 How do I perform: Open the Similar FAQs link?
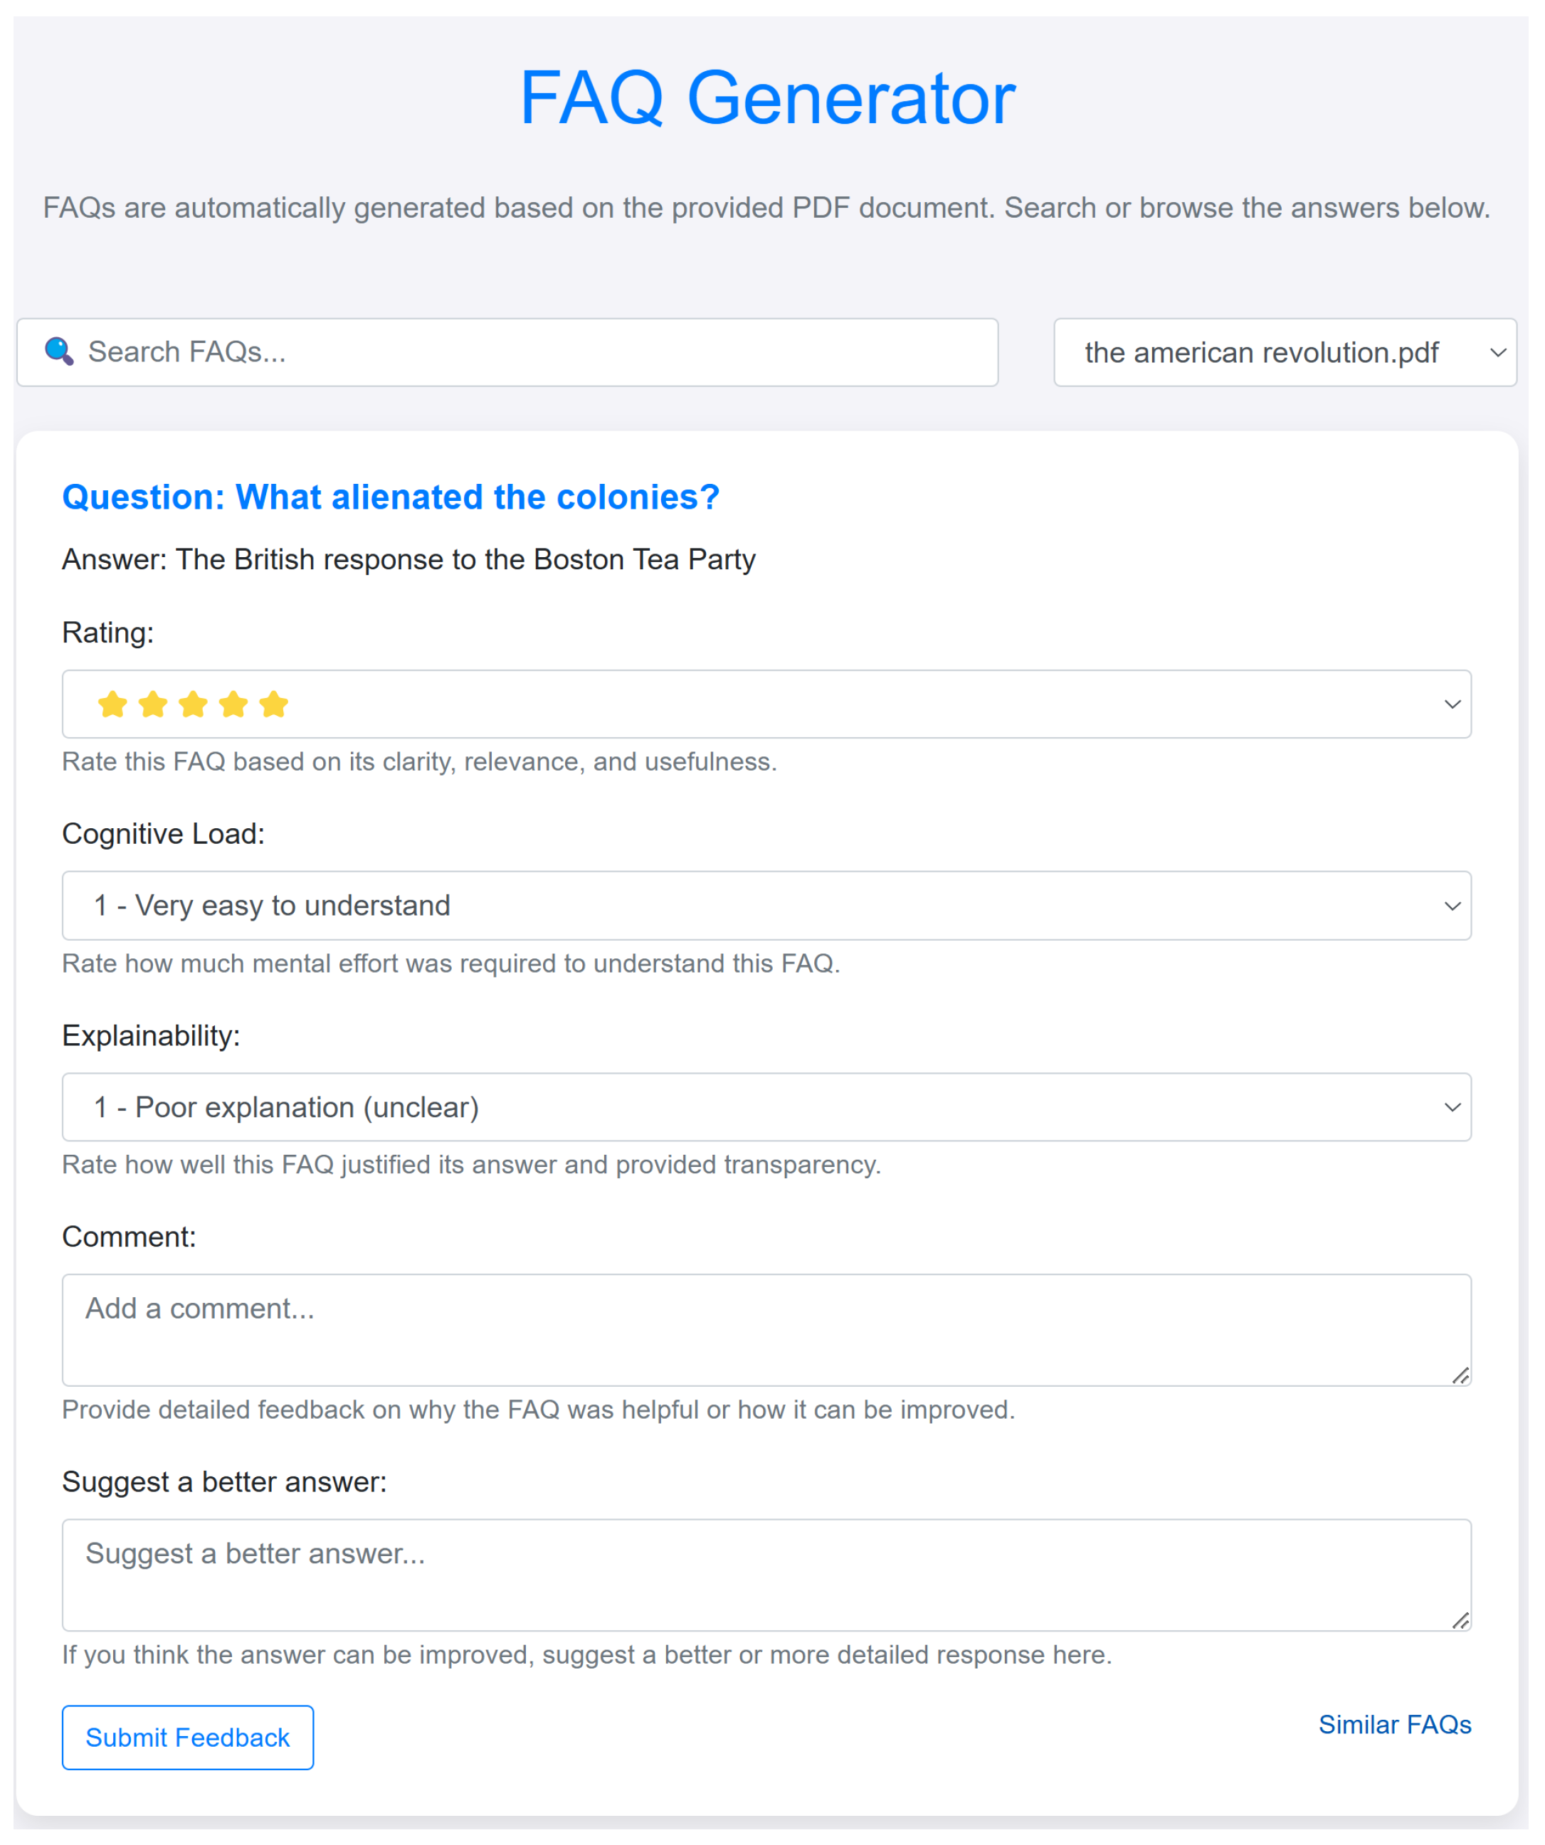click(1394, 1725)
